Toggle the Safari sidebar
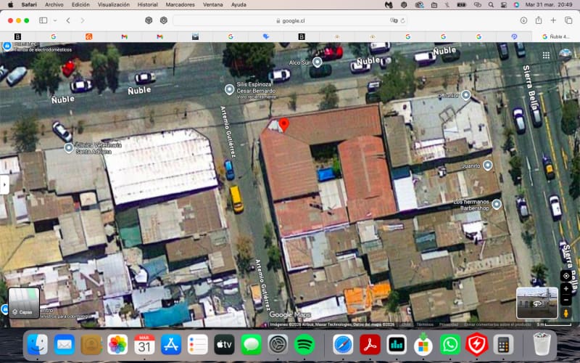This screenshot has width=580, height=363. click(x=43, y=20)
